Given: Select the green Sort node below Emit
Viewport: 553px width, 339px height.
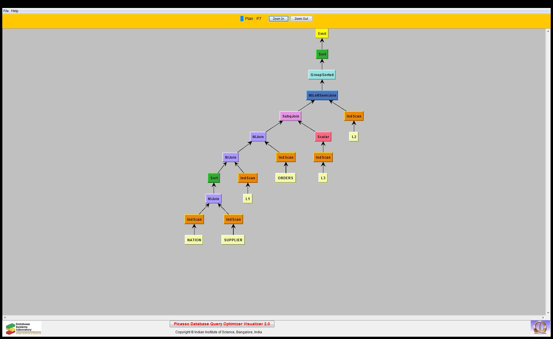Looking at the screenshot, I should coord(322,54).
